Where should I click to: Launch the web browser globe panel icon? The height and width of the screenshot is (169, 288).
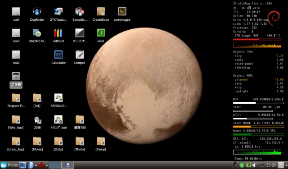31,165
